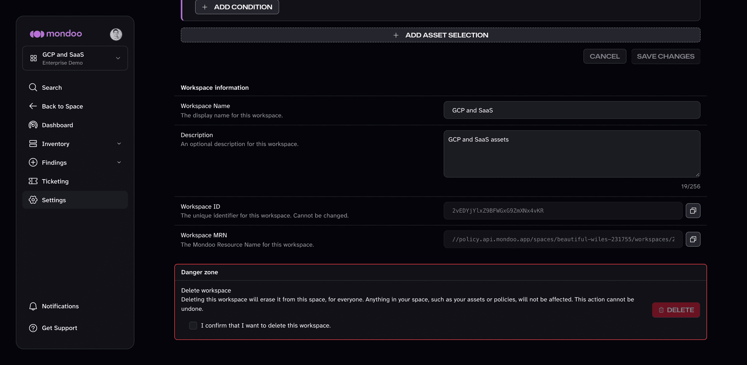Click the workspace grid icon
The image size is (747, 365).
[x=34, y=58]
